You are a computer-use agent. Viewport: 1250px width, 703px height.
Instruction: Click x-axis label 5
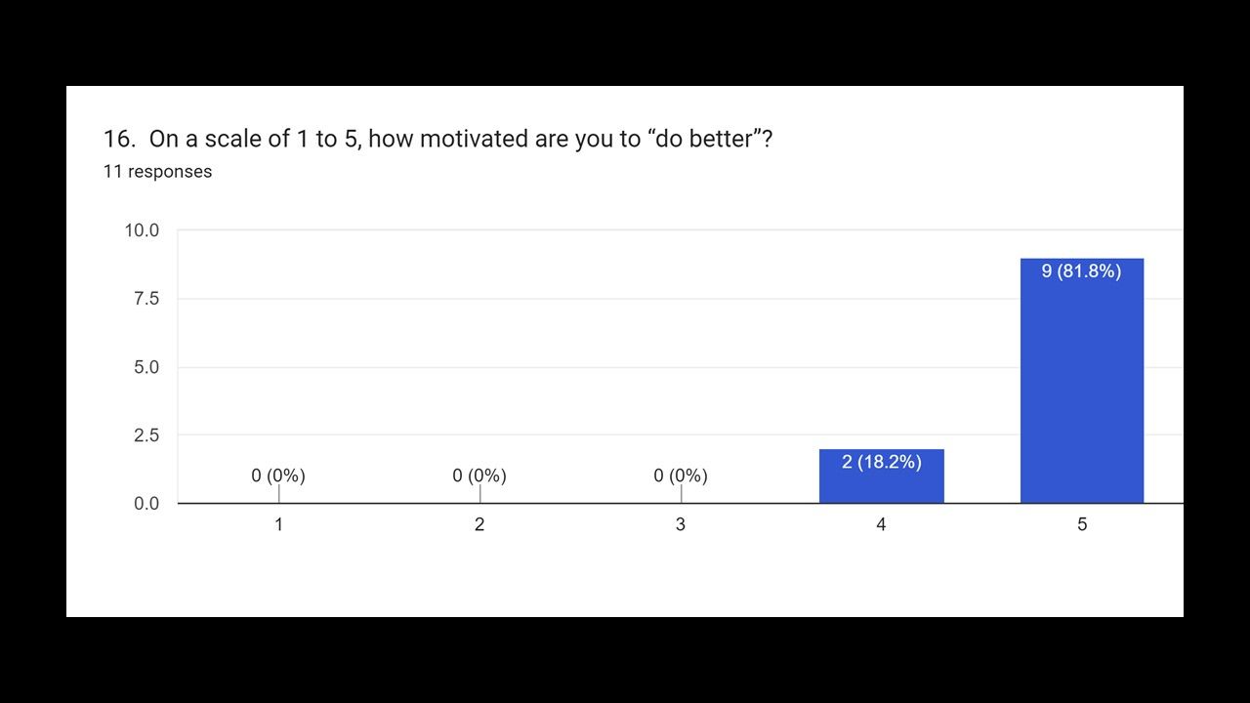1082,524
